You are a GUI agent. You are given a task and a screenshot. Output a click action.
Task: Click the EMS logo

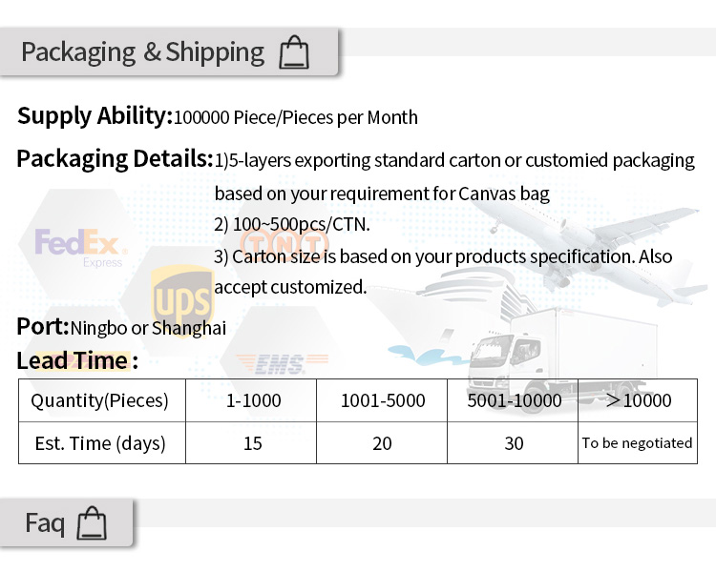(283, 364)
